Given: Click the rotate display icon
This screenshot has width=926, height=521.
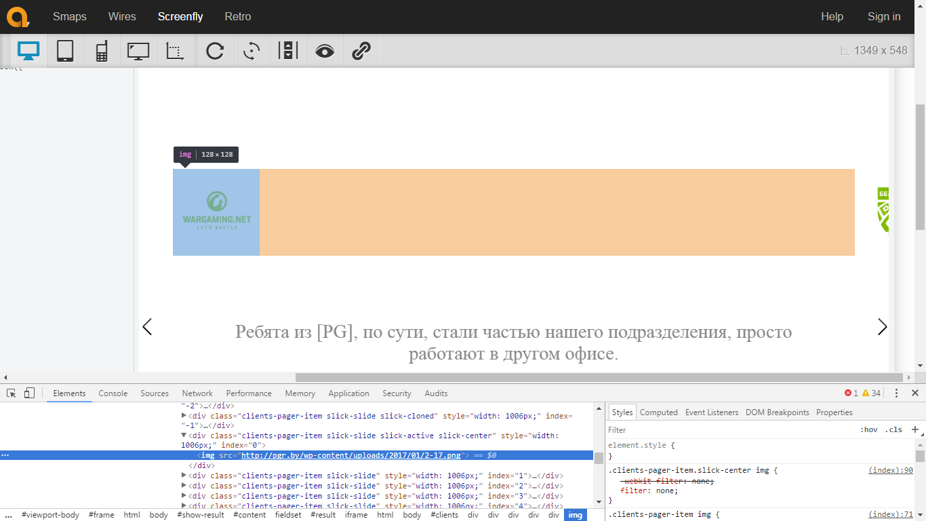Looking at the screenshot, I should pyautogui.click(x=251, y=51).
